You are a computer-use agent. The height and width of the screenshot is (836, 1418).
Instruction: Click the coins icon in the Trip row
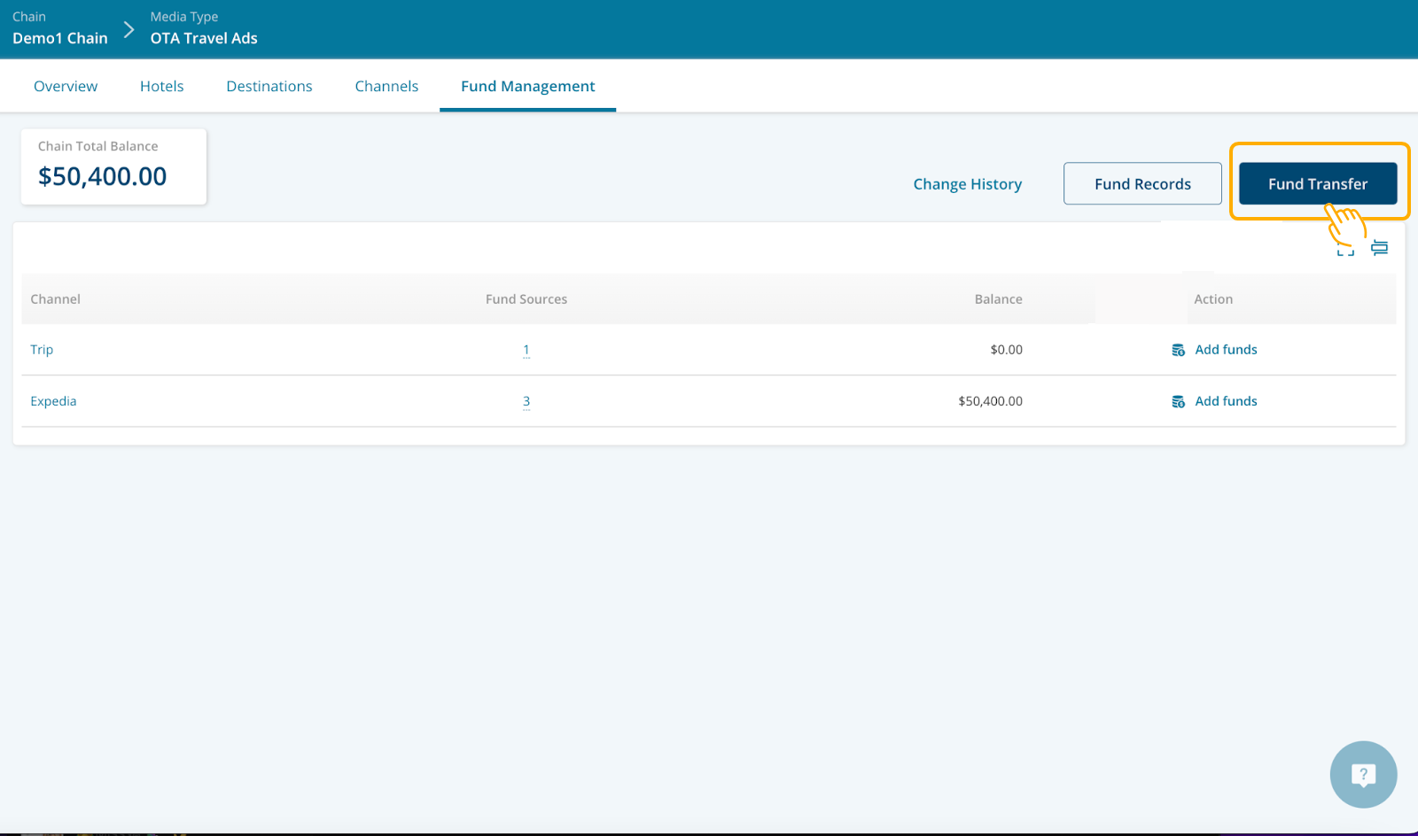coord(1178,350)
